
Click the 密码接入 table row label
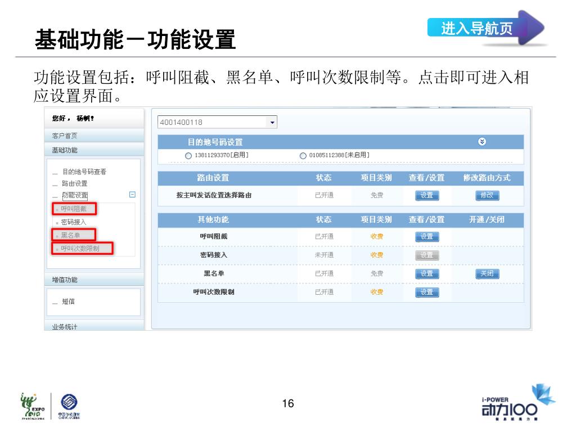tap(214, 255)
